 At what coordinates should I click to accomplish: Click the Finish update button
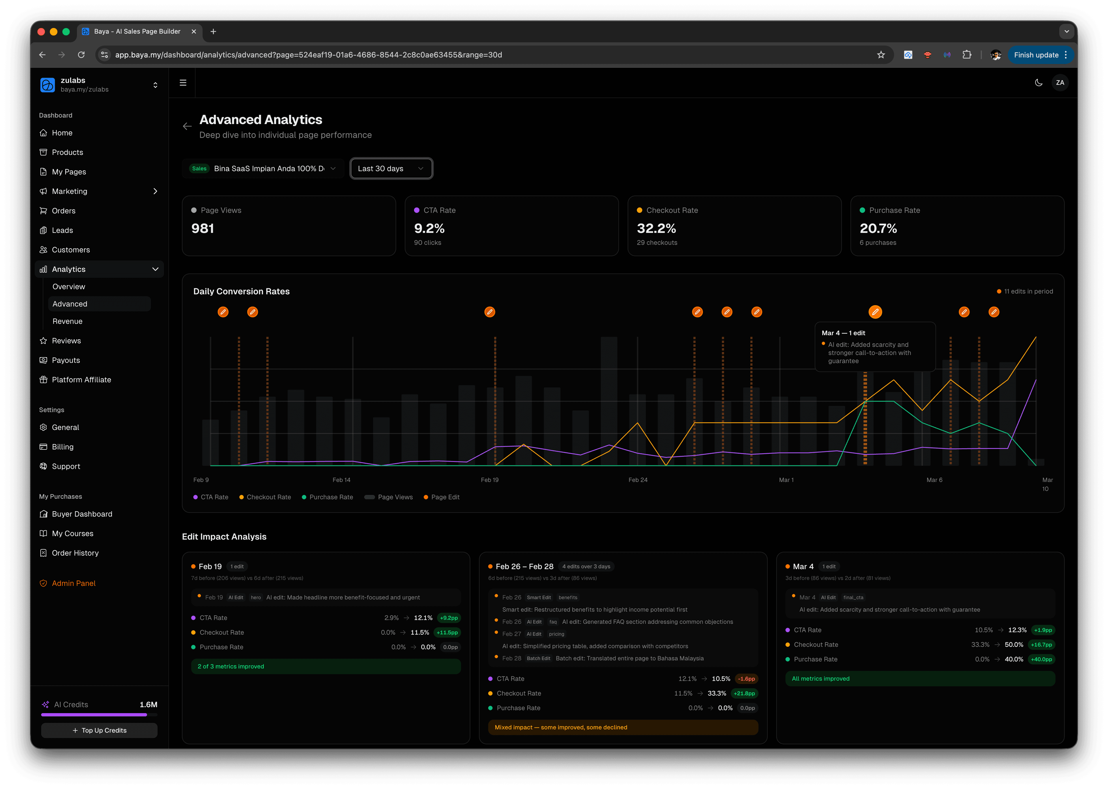1037,55
